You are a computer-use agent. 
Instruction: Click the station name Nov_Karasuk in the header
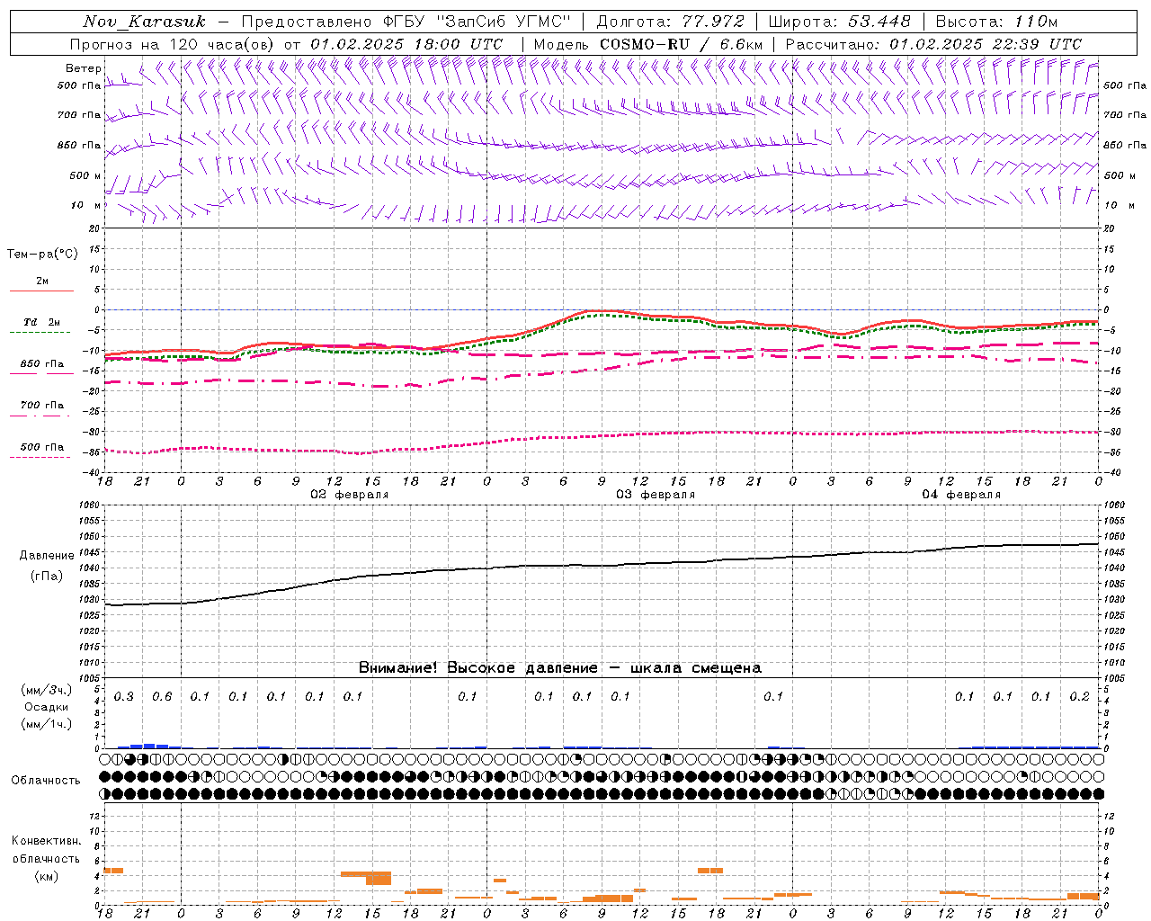[144, 22]
